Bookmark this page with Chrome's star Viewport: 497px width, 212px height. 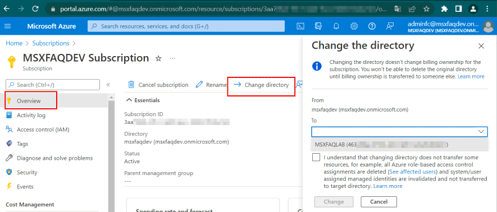pos(427,8)
